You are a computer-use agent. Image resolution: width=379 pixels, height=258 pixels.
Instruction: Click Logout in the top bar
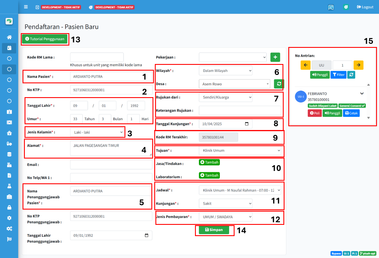click(x=365, y=7)
